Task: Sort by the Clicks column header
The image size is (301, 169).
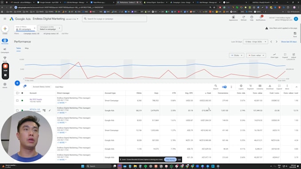Action: 139,93
